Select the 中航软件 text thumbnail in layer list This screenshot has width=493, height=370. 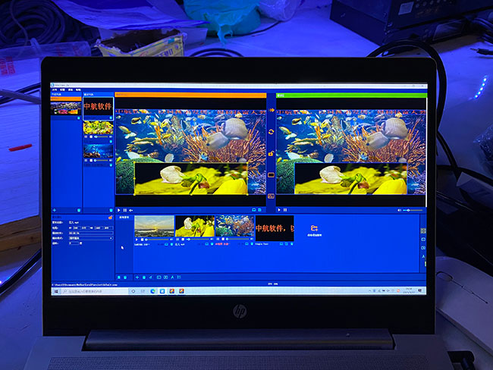pos(98,107)
